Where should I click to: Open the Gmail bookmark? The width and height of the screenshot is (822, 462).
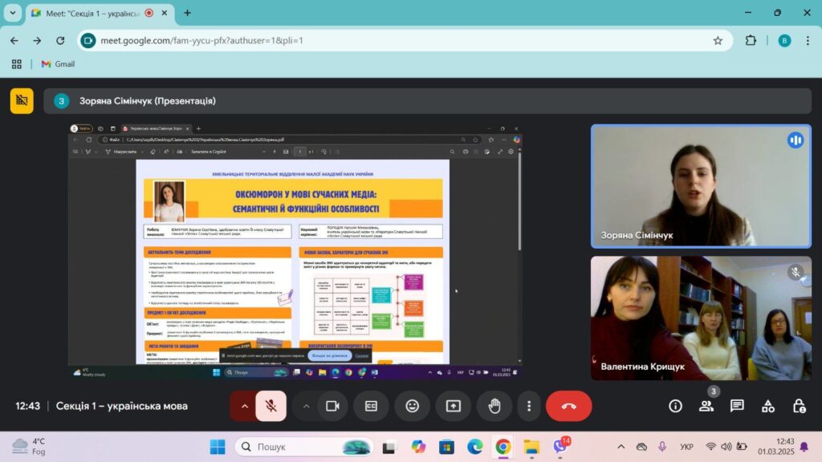point(58,64)
